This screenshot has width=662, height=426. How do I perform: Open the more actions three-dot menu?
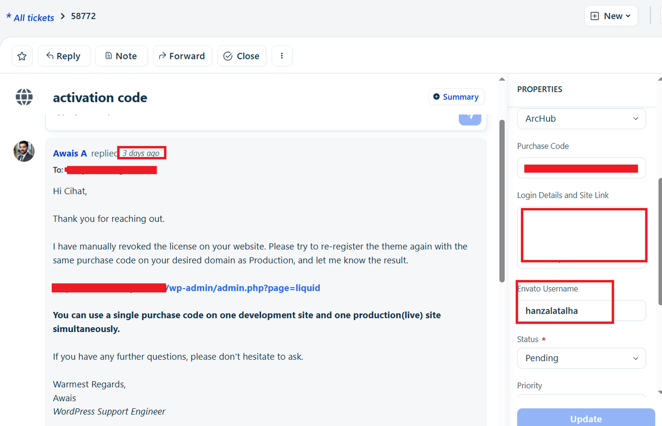pyautogui.click(x=282, y=56)
